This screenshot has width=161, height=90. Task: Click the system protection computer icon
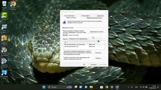point(64,22)
